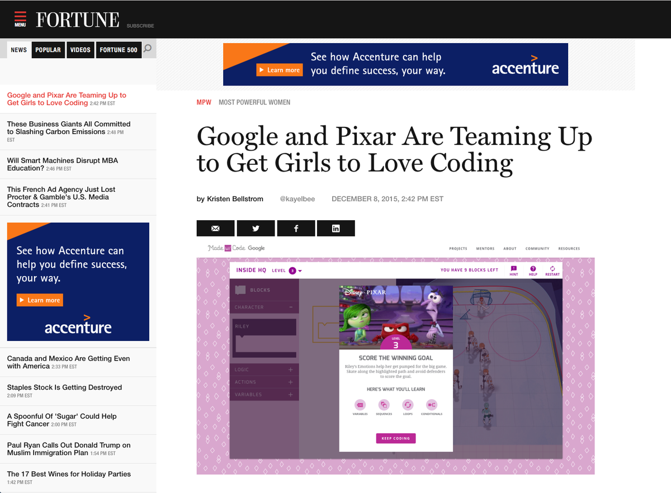The image size is (671, 493).
Task: Click Learn more in top Accenture banner
Action: tap(280, 70)
